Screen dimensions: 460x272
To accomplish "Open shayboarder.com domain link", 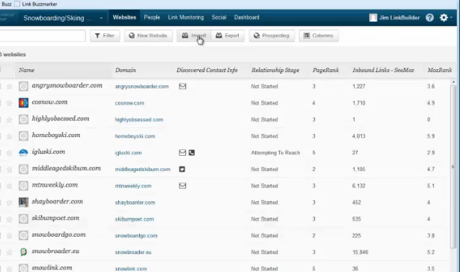I will (x=135, y=203).
